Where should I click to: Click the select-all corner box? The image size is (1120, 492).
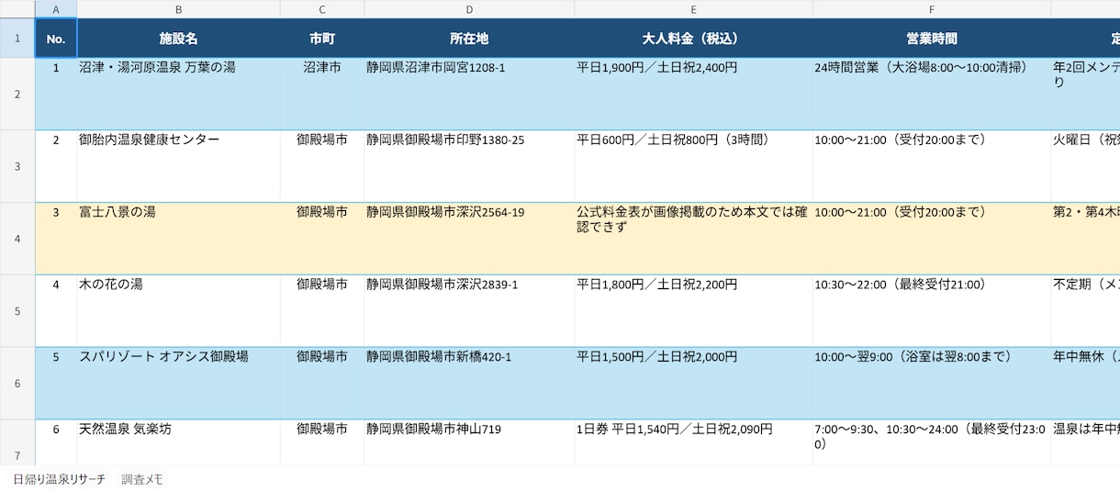[x=17, y=9]
